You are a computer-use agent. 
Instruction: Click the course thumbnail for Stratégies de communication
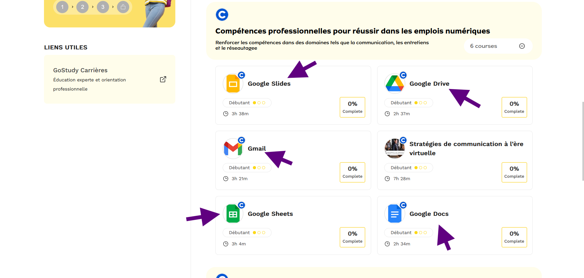click(x=395, y=148)
